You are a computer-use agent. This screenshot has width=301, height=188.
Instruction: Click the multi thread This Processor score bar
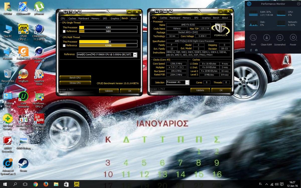108,42
